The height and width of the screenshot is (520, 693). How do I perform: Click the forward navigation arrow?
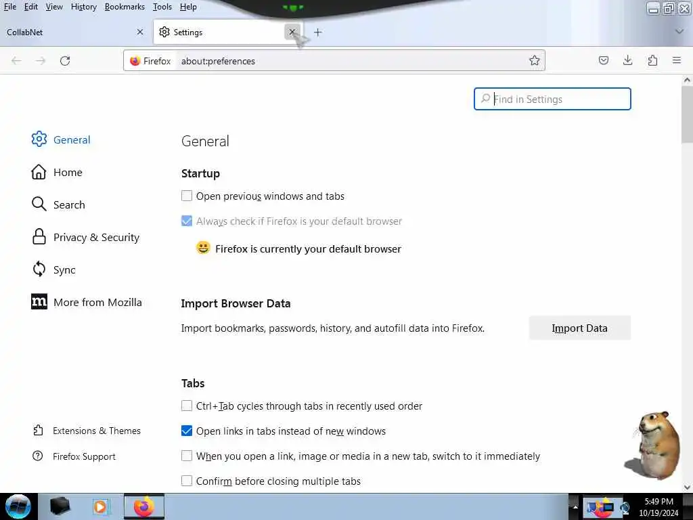pos(41,60)
